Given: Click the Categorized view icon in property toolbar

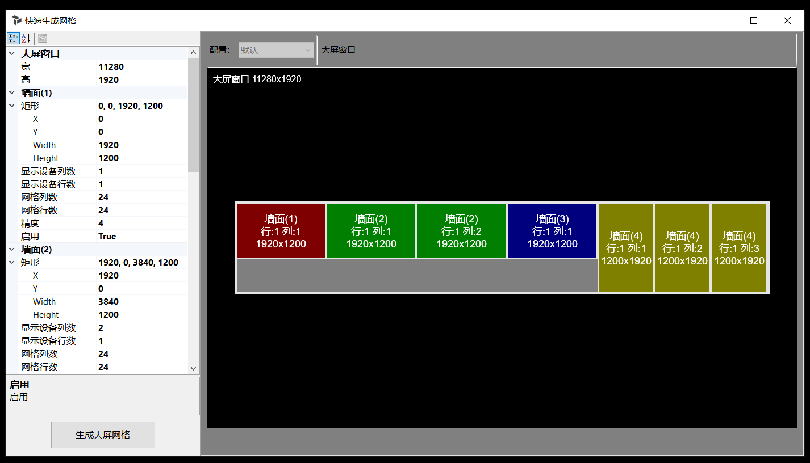Looking at the screenshot, I should pos(13,39).
